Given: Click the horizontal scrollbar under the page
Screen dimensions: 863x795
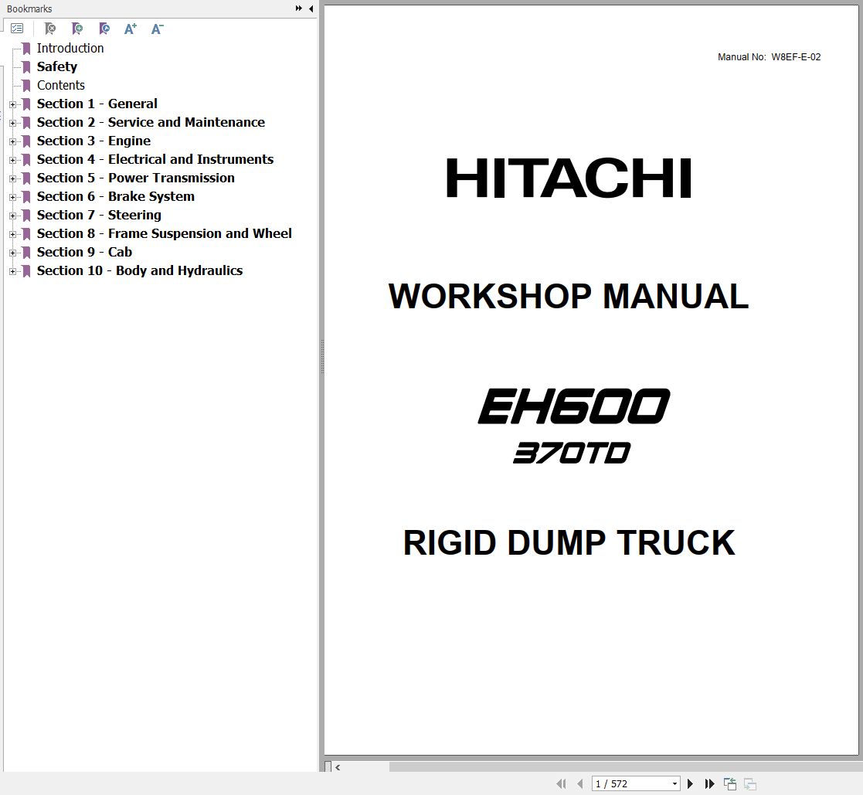Looking at the screenshot, I should tap(625, 767).
